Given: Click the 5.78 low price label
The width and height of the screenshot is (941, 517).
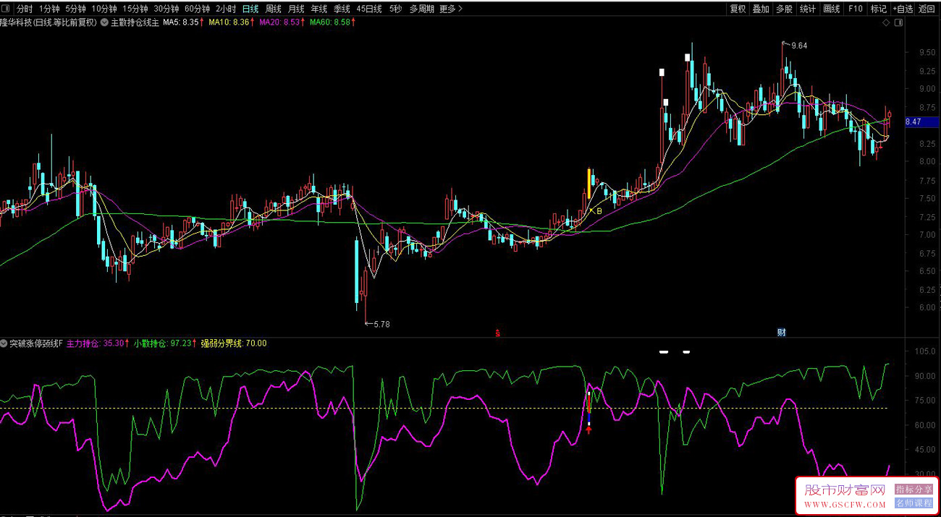Looking at the screenshot, I should [381, 324].
